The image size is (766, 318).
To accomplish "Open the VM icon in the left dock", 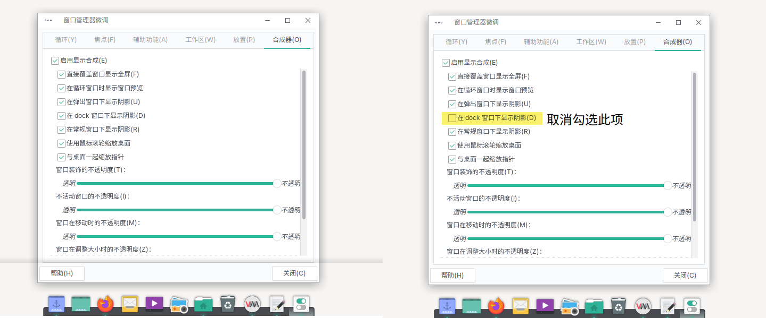I will (252, 304).
